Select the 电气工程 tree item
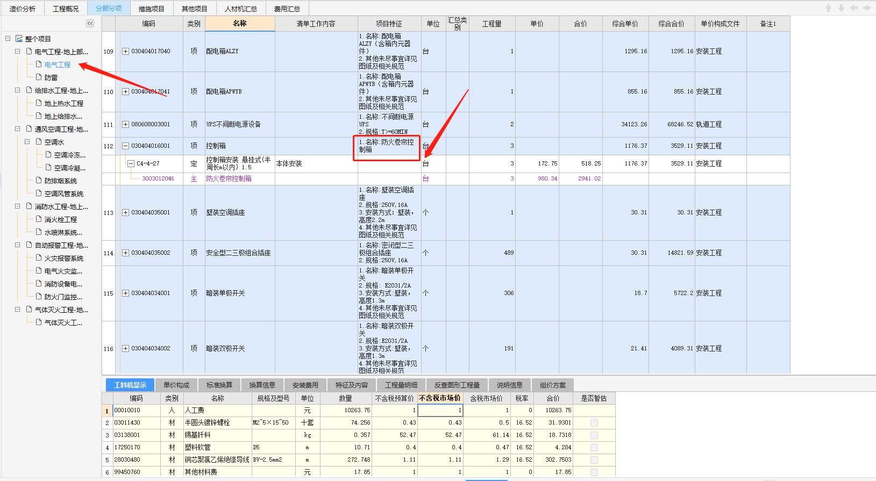The width and height of the screenshot is (876, 481). coord(58,64)
